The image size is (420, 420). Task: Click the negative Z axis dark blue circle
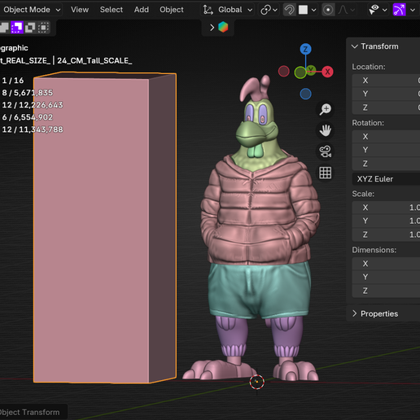[x=305, y=94]
